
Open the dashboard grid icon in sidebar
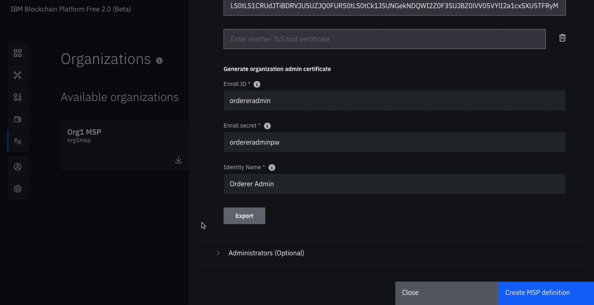(x=17, y=53)
